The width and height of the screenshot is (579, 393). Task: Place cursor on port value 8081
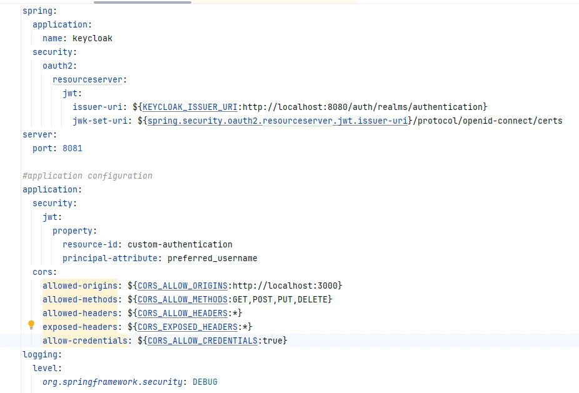[x=72, y=148]
